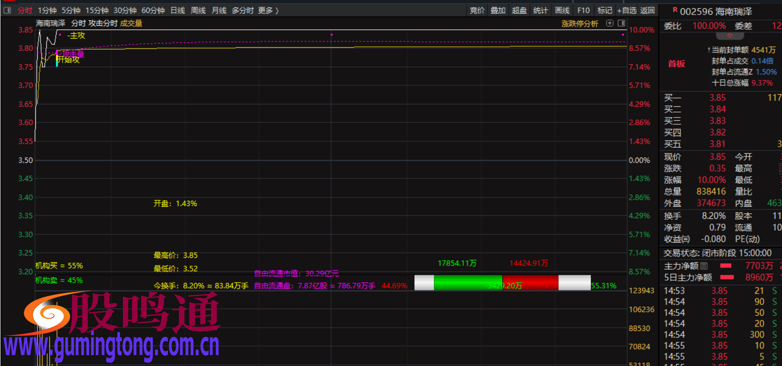
Task: Open the 画线 drawing tool
Action: (x=562, y=10)
